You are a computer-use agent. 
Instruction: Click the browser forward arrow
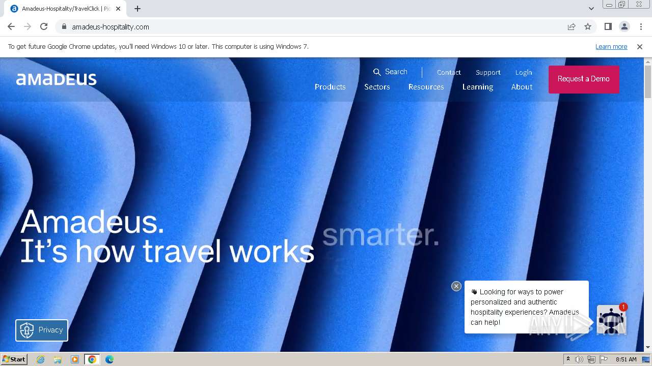(28, 26)
